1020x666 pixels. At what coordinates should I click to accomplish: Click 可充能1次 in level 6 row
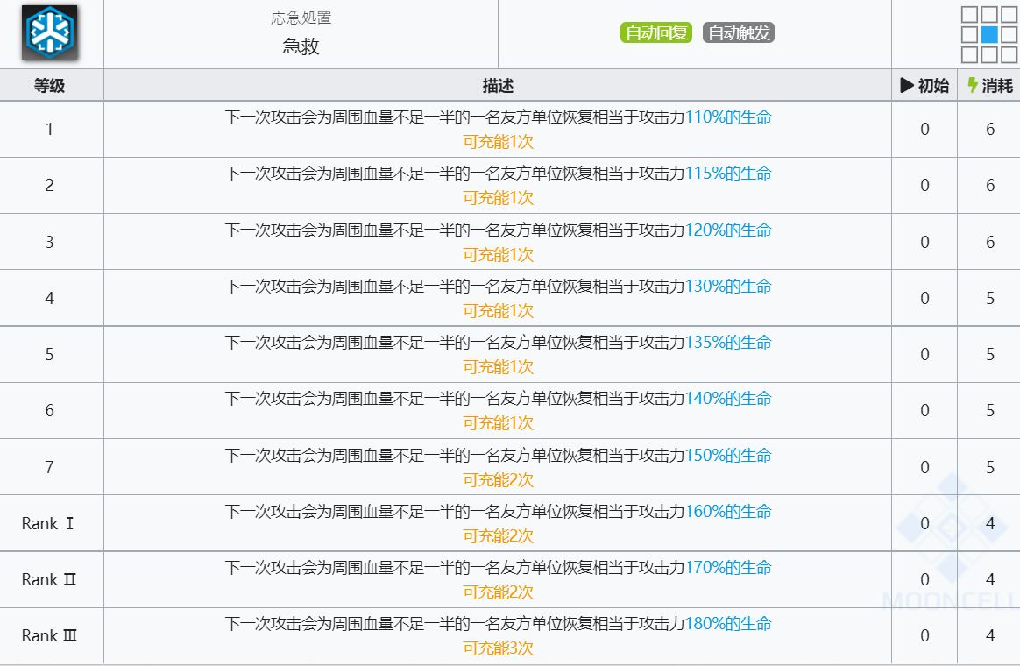click(498, 423)
